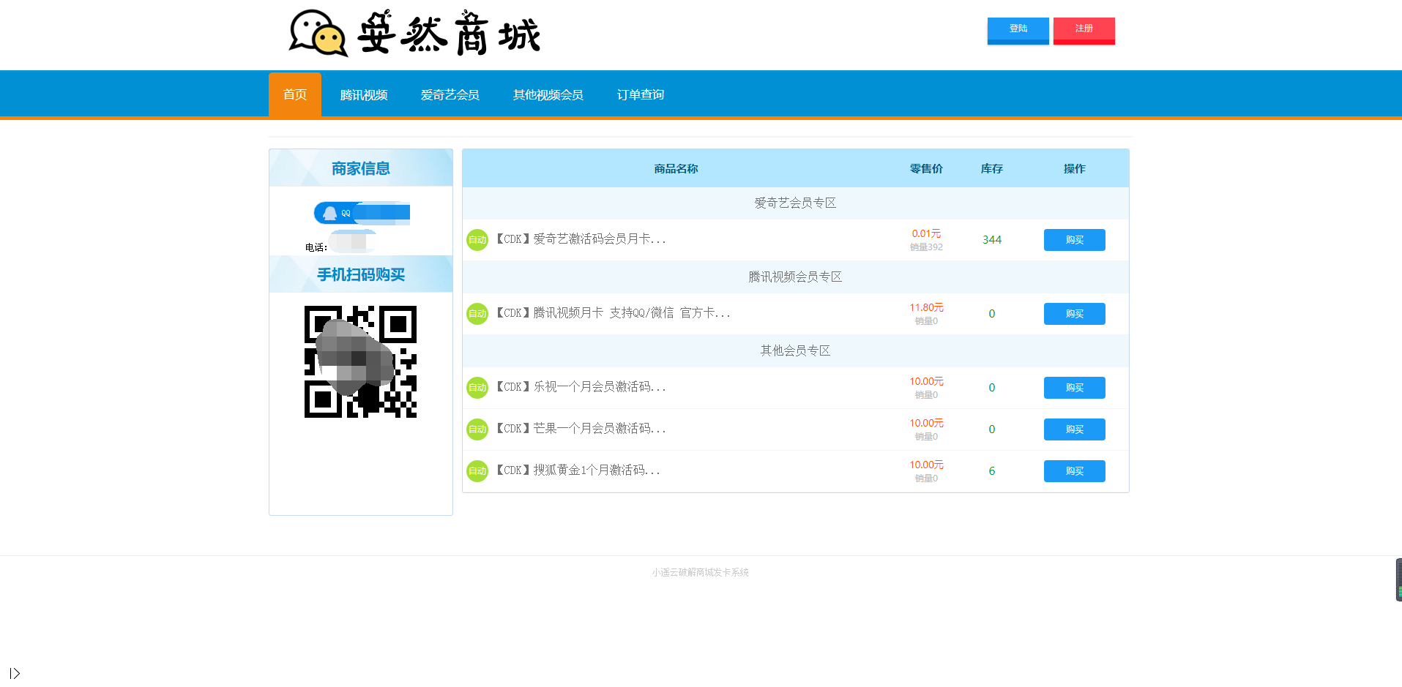This screenshot has height=687, width=1402.
Task: Open 爱奇艺会员 navigation item
Action: point(450,94)
